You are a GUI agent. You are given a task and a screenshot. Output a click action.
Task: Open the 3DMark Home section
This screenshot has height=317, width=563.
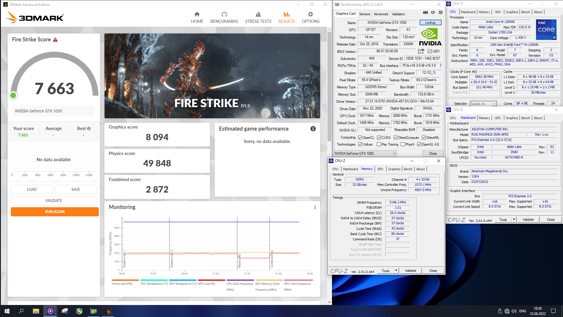[197, 18]
